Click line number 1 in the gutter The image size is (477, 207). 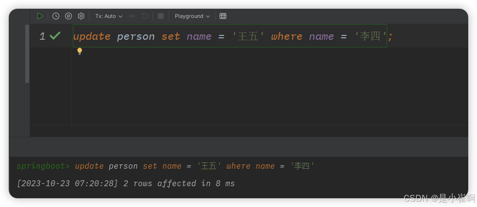pyautogui.click(x=42, y=36)
